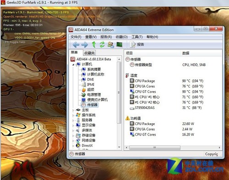Click the horizontal scrollbar thumb in data pane

(x=155, y=147)
